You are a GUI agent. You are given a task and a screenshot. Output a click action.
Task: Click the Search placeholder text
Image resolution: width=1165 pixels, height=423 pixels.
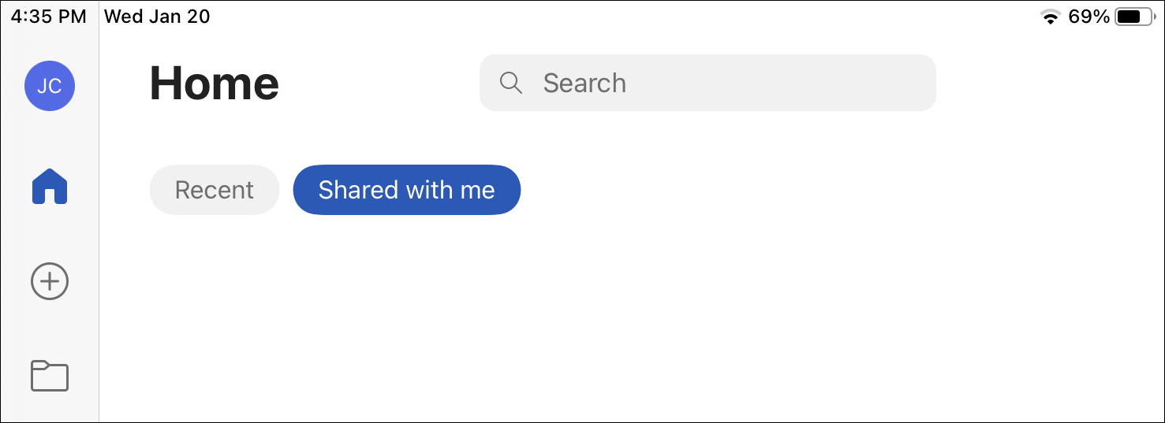[x=584, y=83]
